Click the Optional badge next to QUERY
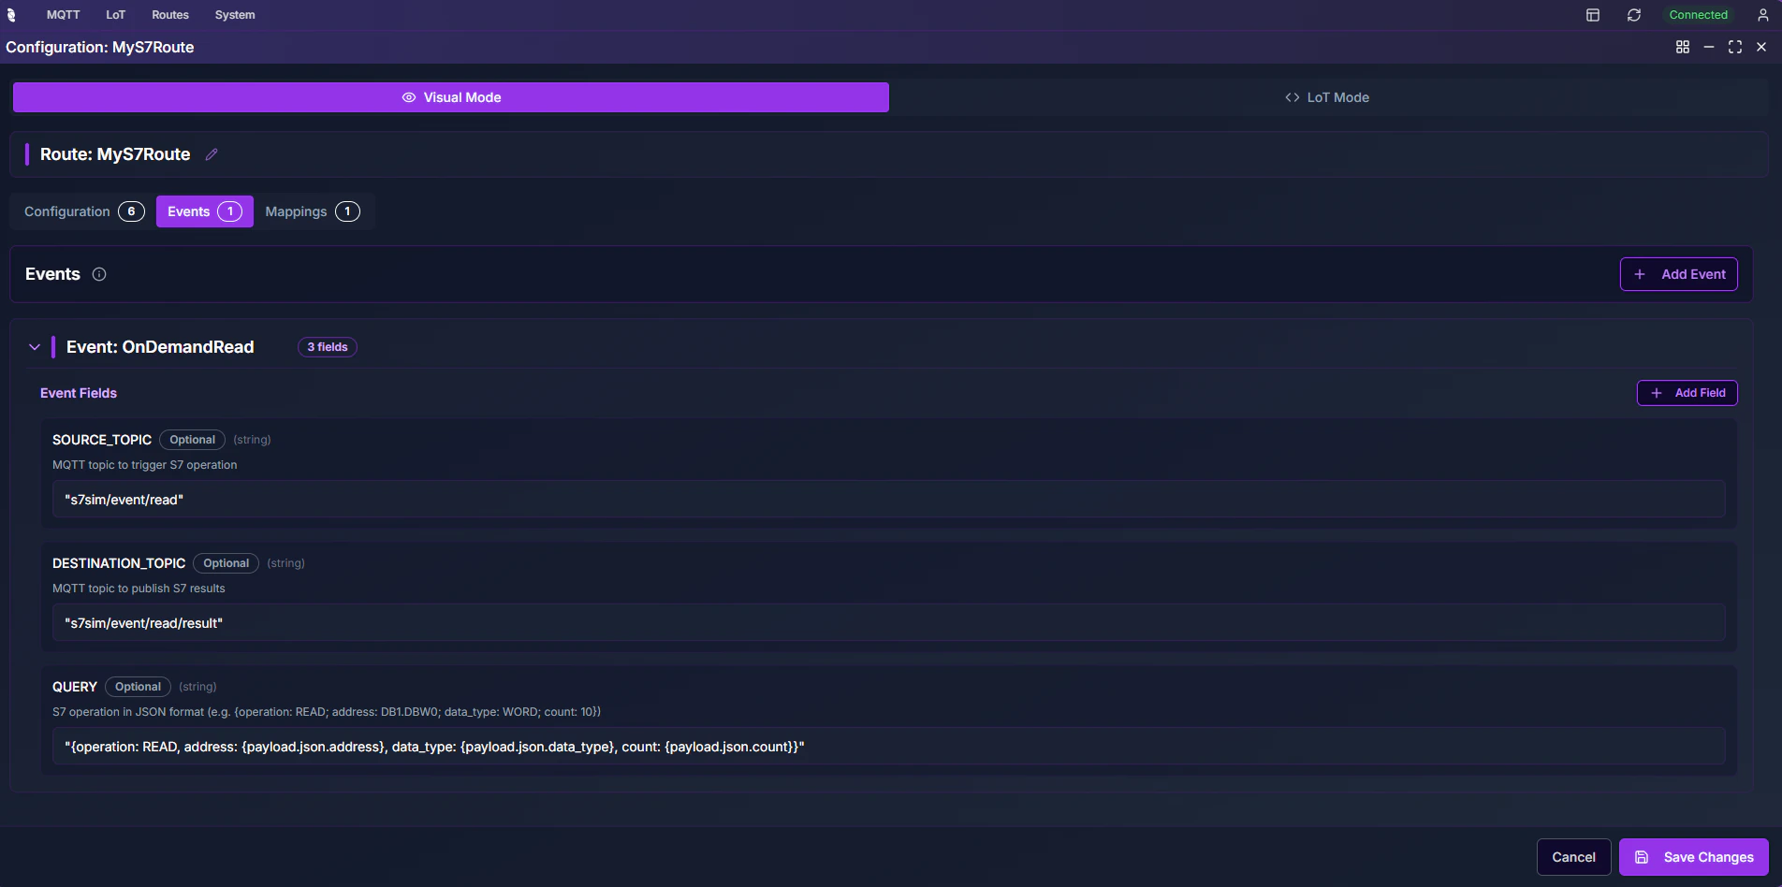The height and width of the screenshot is (887, 1782). click(x=138, y=687)
